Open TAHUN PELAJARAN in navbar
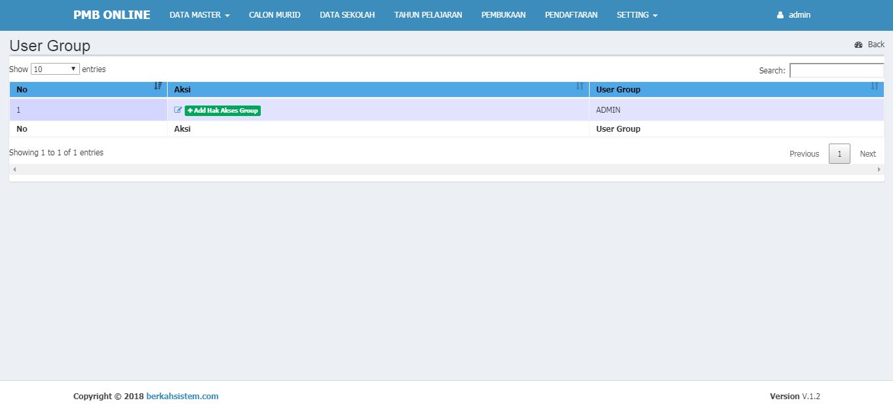893x409 pixels. (428, 15)
